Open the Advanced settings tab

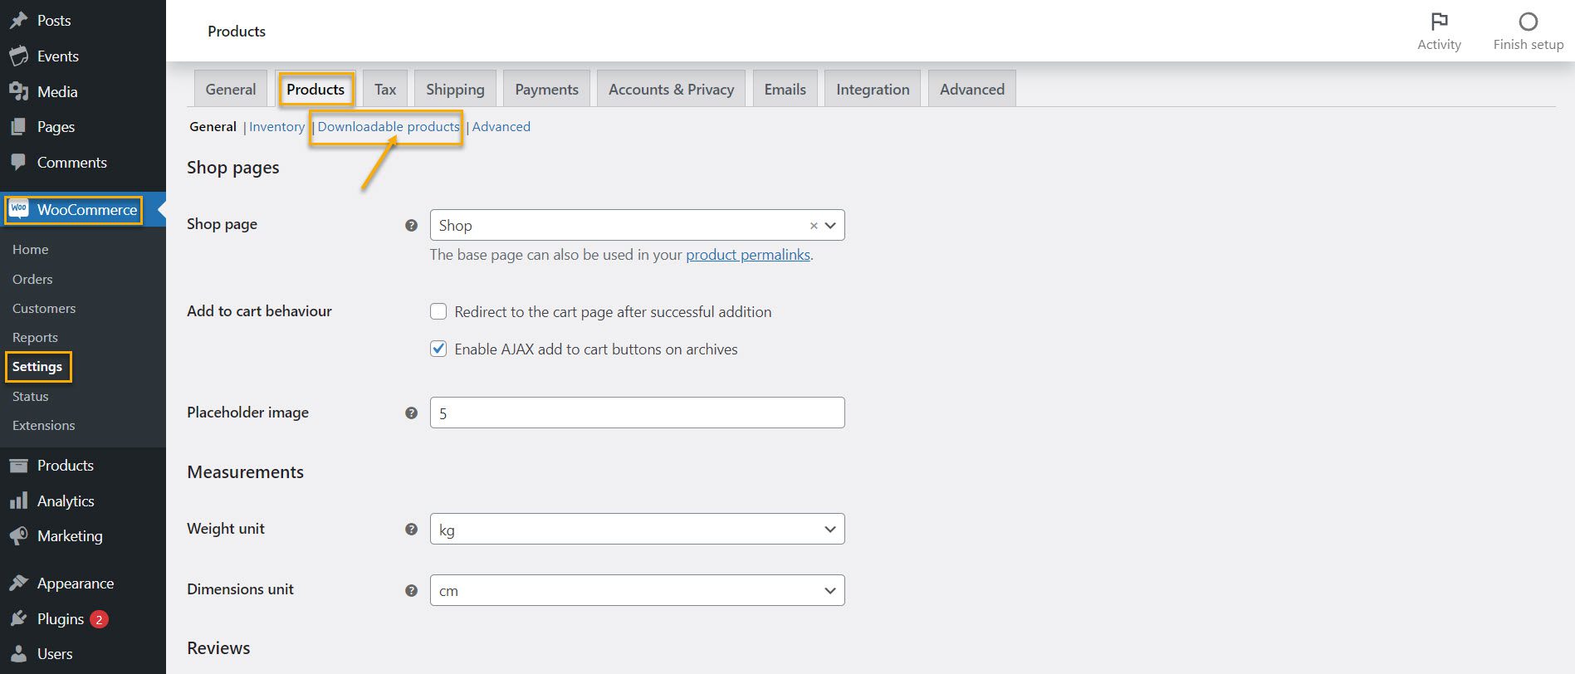tap(971, 89)
